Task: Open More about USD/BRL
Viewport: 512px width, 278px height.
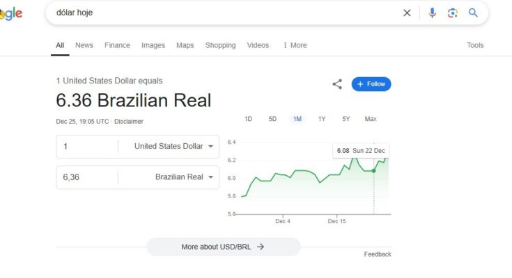Action: pyautogui.click(x=223, y=247)
